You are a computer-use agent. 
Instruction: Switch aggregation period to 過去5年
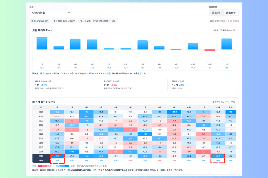click(x=216, y=12)
